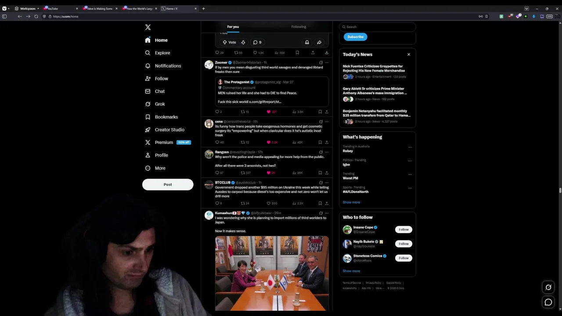Follow Nayib Bukele

403,244
